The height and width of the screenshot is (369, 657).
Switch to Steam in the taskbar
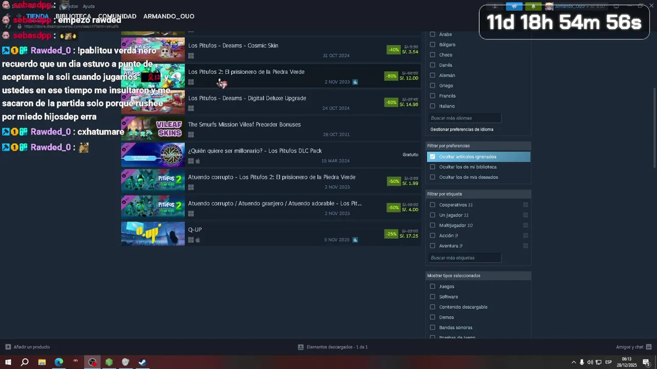click(x=142, y=362)
